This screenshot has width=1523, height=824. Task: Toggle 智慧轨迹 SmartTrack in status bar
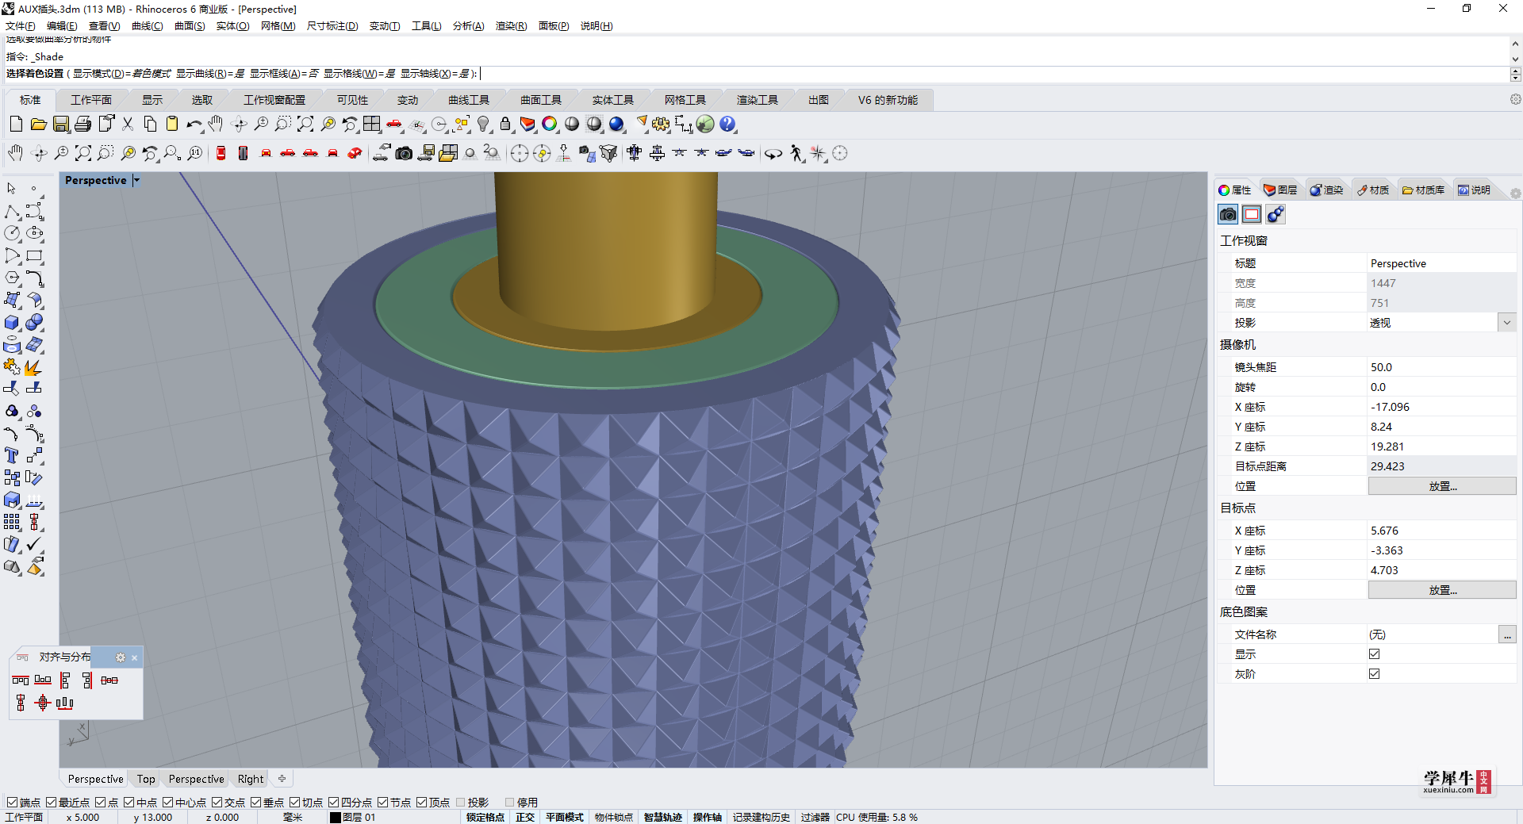663,818
